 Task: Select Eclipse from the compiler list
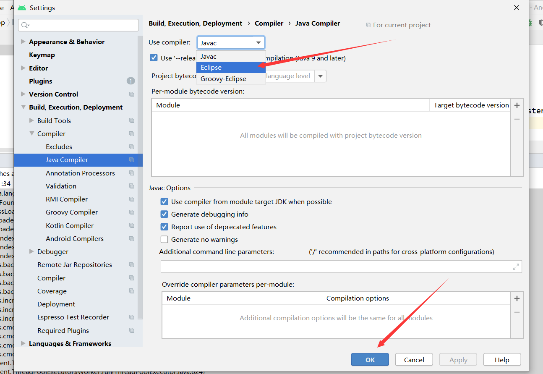(231, 67)
